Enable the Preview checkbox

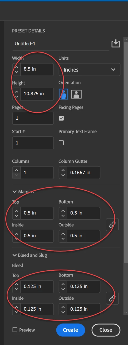tap(15, 330)
